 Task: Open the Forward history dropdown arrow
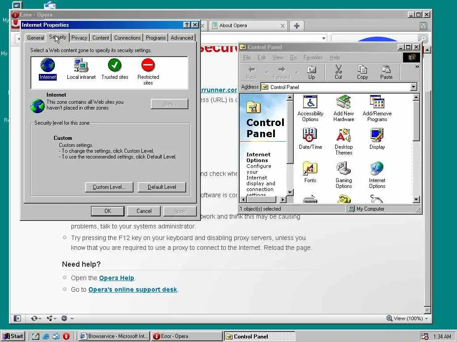[x=296, y=72]
